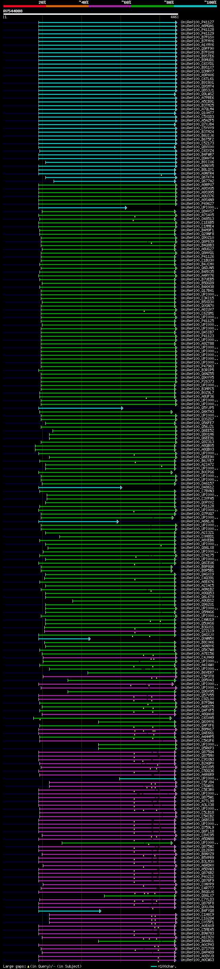Screen dimensions: 220x969
Task: Open hit UniRef100_P41129
Action: coord(197,33)
